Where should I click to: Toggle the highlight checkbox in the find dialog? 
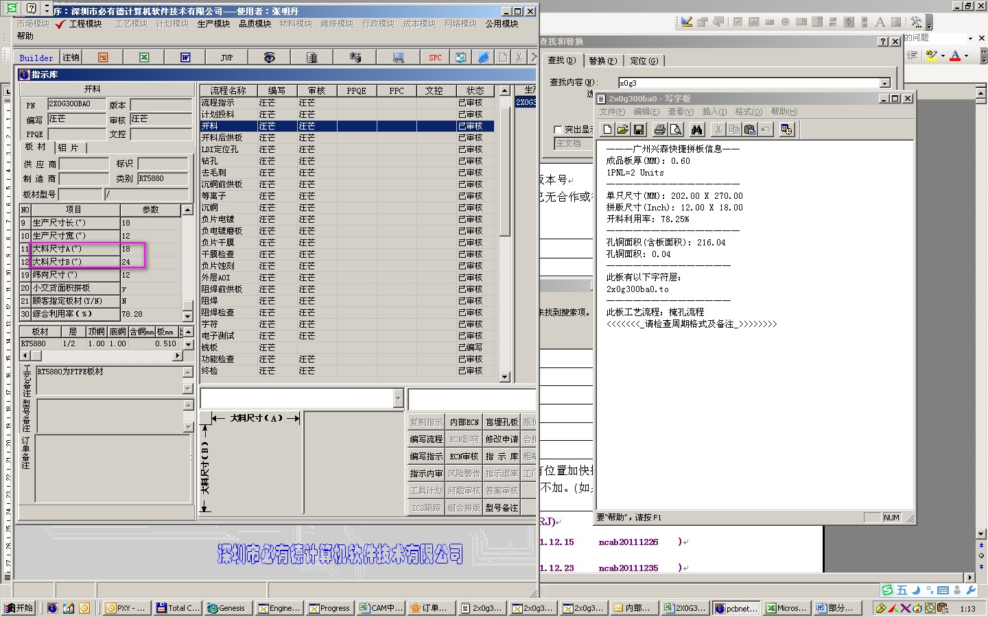click(x=558, y=130)
